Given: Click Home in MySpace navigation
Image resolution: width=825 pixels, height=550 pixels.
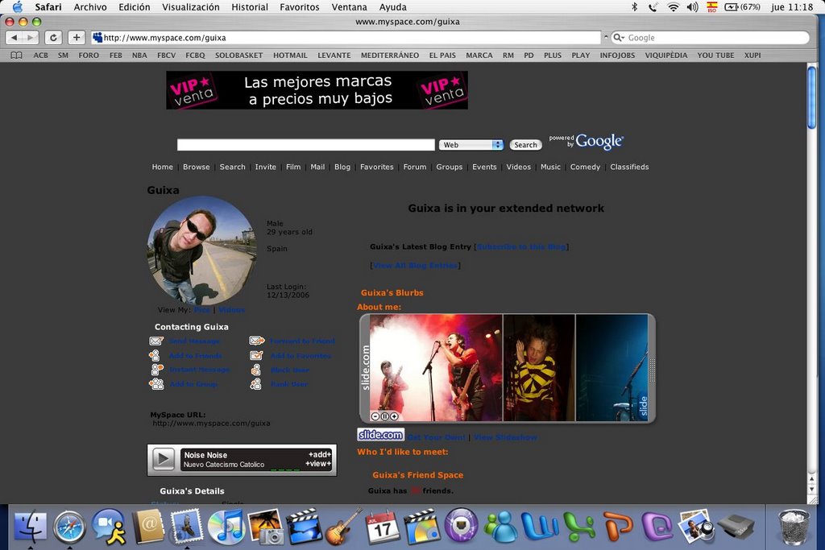Looking at the screenshot, I should pos(162,167).
